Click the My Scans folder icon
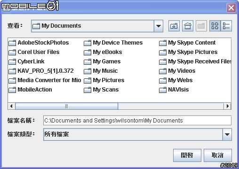The height and width of the screenshot is (169, 239). coord(88,90)
